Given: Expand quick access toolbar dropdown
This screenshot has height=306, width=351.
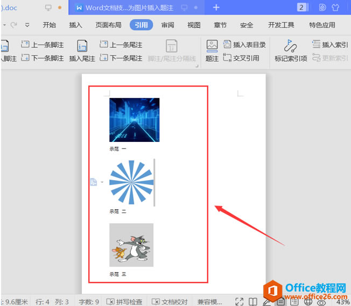Looking at the screenshot, I should (x=27, y=25).
